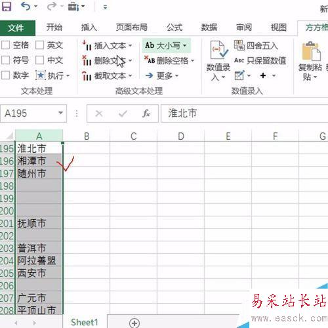Open the customize quick access toolbar arrow

click(105, 7)
